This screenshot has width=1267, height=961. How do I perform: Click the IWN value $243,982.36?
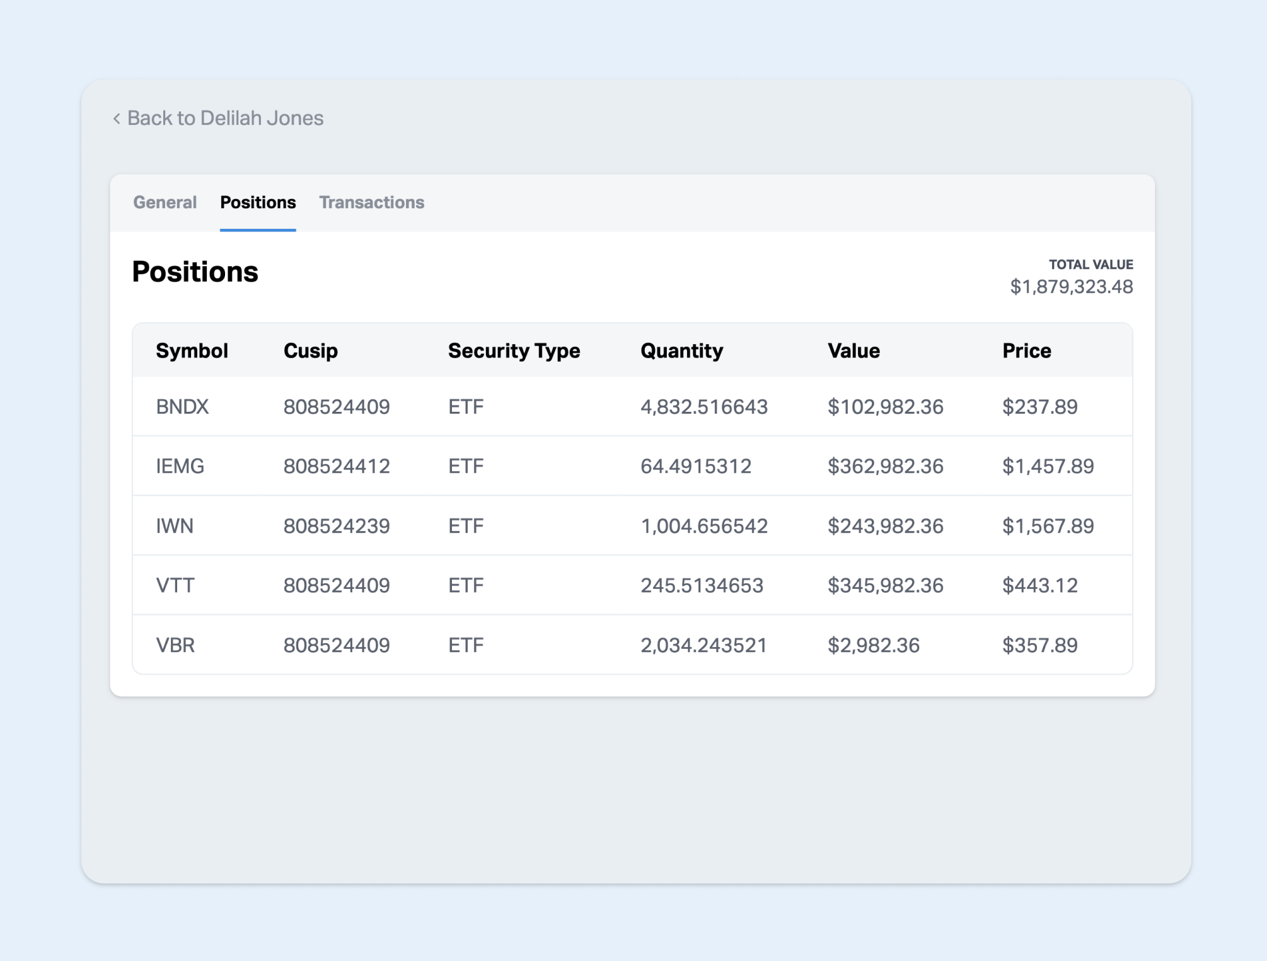[x=885, y=526]
